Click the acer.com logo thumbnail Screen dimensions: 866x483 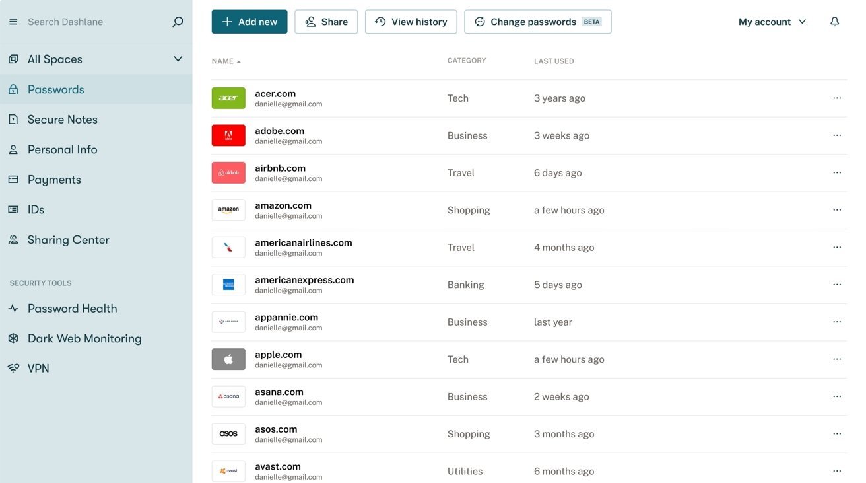228,98
